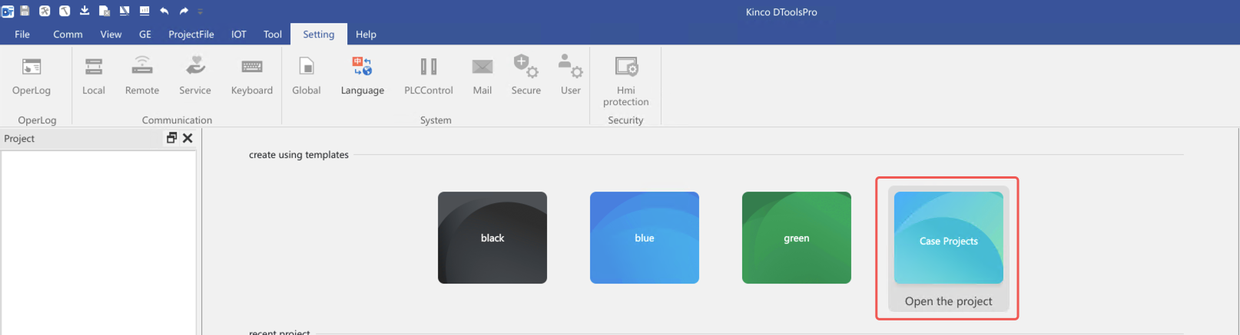
Task: Click the Undo arrow in title bar
Action: coord(164,11)
